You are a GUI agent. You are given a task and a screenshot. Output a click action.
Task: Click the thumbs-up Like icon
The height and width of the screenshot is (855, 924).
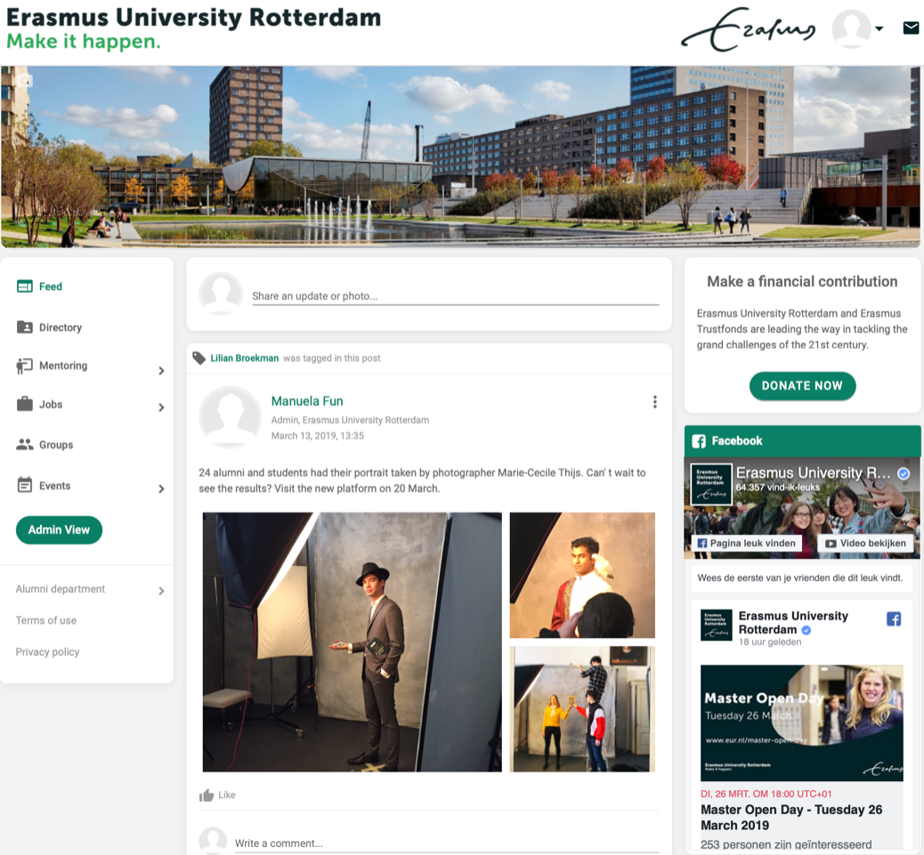point(207,795)
